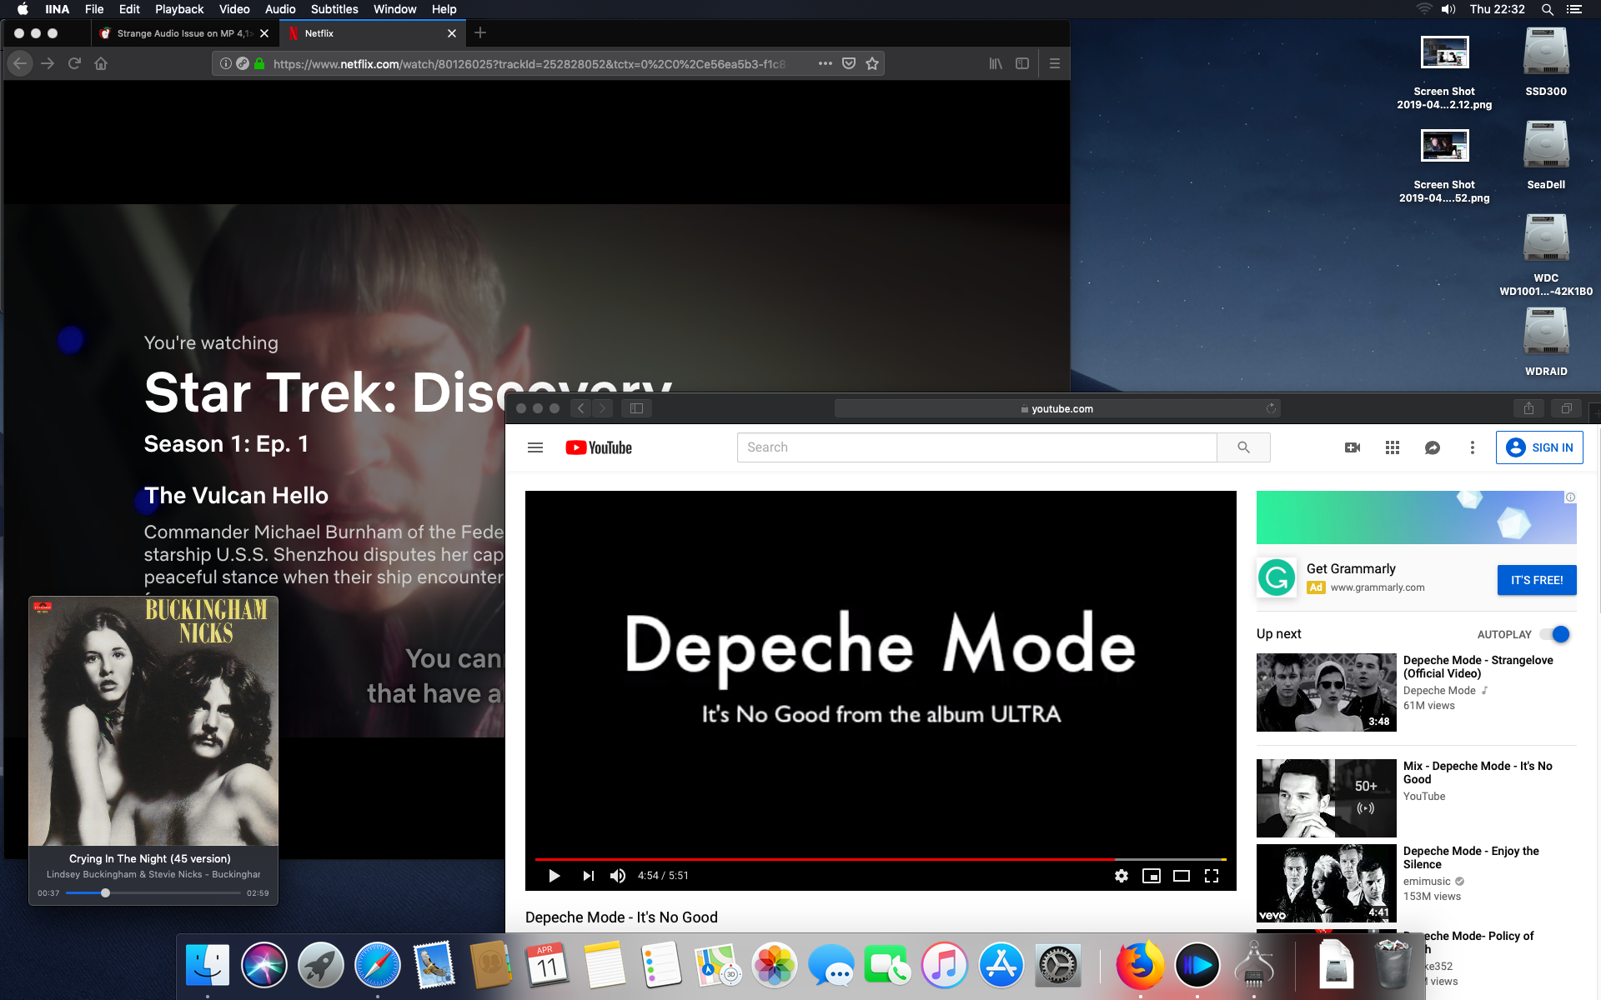Viewport: 1601px width, 1000px height.
Task: Open the YouTube hamburger guide menu
Action: click(535, 447)
